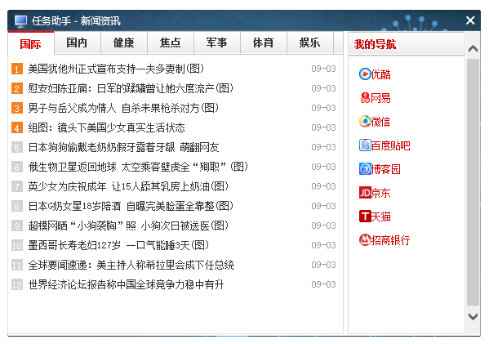Click the vertical scrollbar thumb
This screenshot has width=489, height=344.
coord(473,182)
